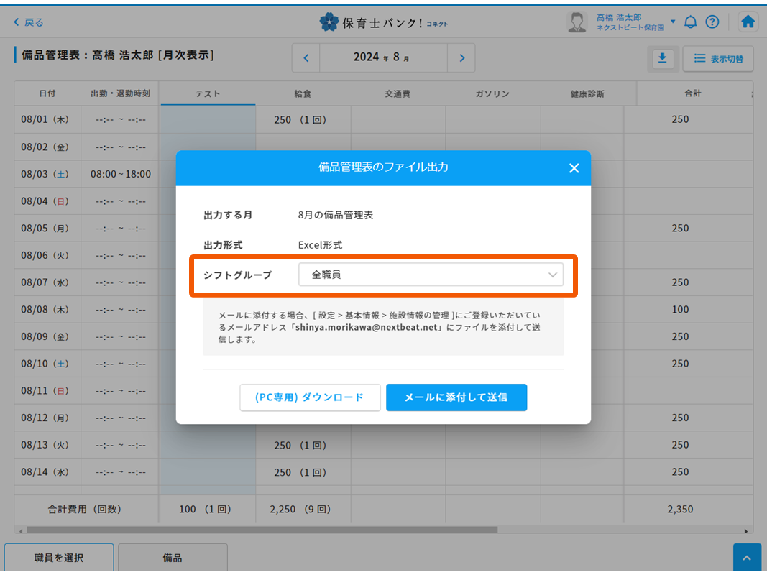Click the home icon in header

pyautogui.click(x=748, y=22)
